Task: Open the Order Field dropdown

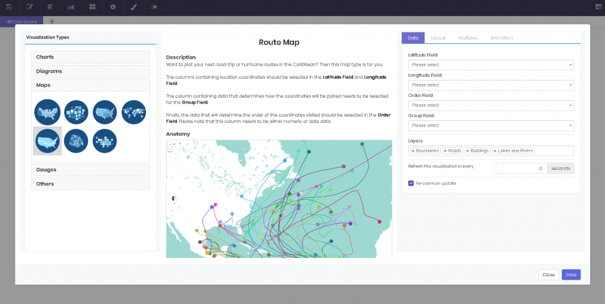Action: click(x=491, y=105)
